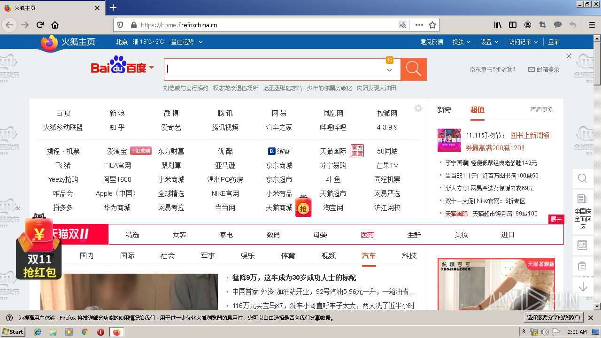The image size is (601, 338).
Task: Show hidden system tray icons arrow
Action: [524, 332]
